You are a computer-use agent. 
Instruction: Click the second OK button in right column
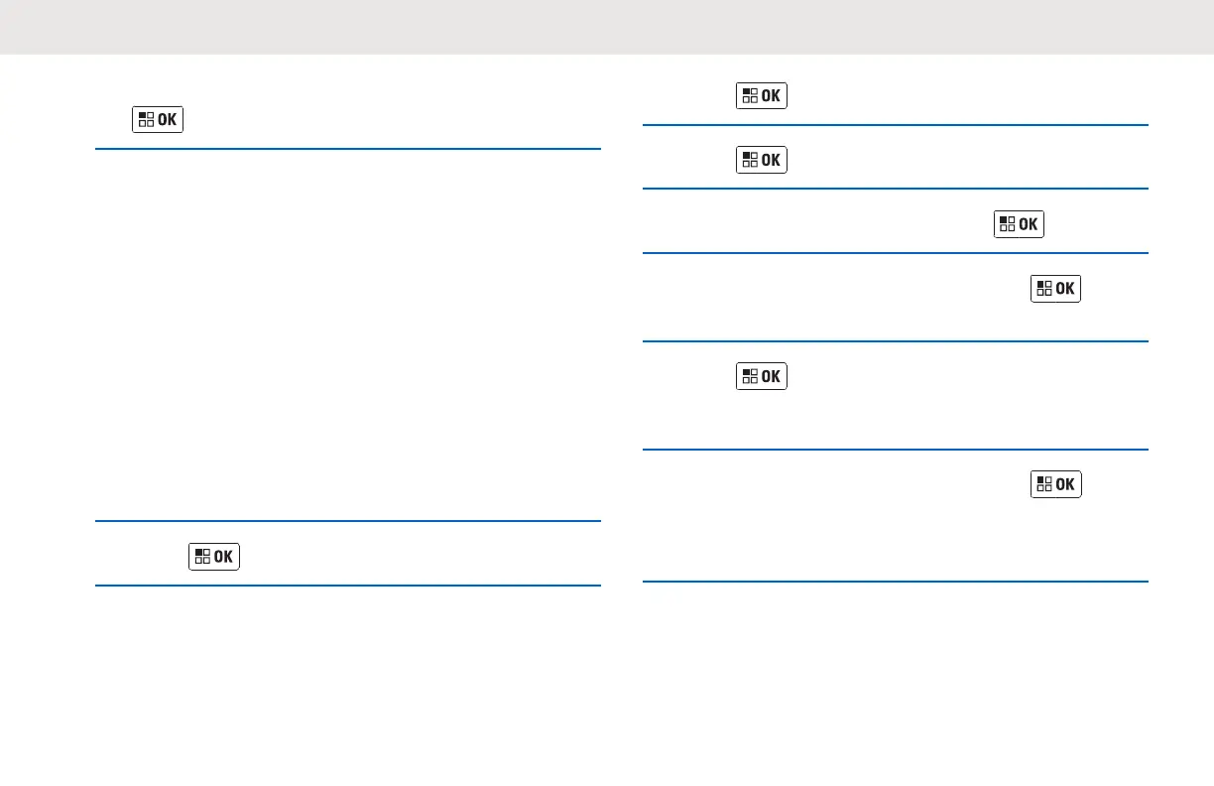click(x=762, y=160)
